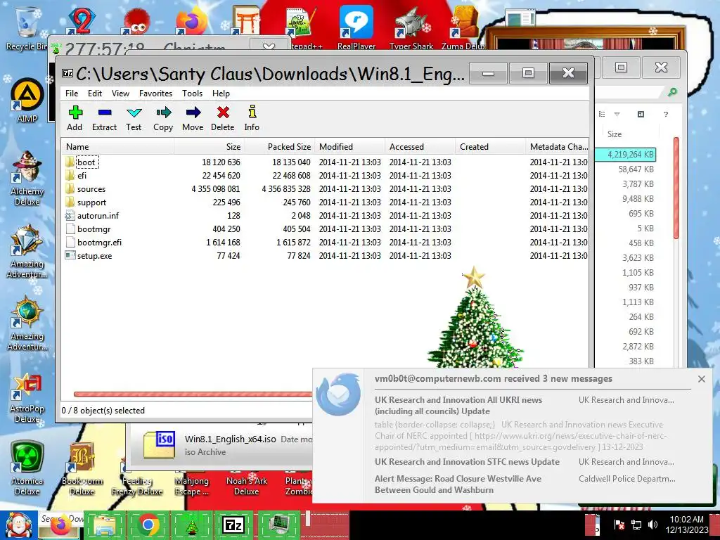Click the Add toolbar icon in 7-Zip
Image resolution: width=720 pixels, height=540 pixels.
click(75, 118)
